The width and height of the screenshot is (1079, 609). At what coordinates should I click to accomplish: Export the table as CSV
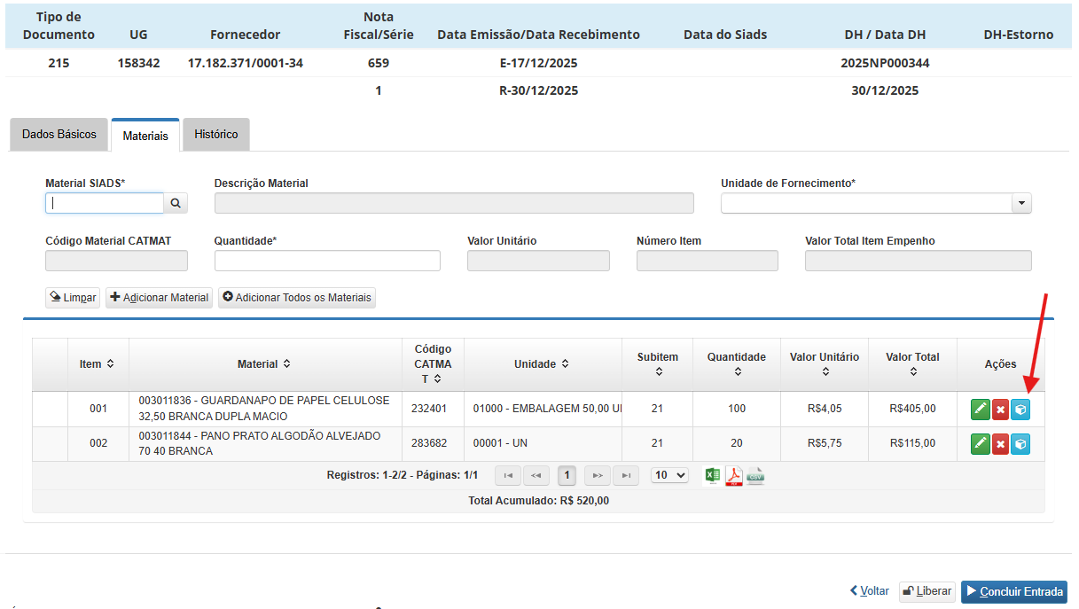[755, 475]
